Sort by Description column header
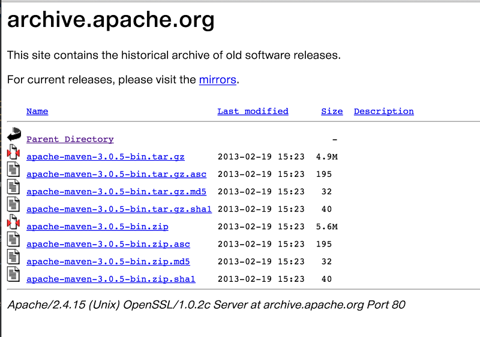The image size is (480, 337). (384, 112)
